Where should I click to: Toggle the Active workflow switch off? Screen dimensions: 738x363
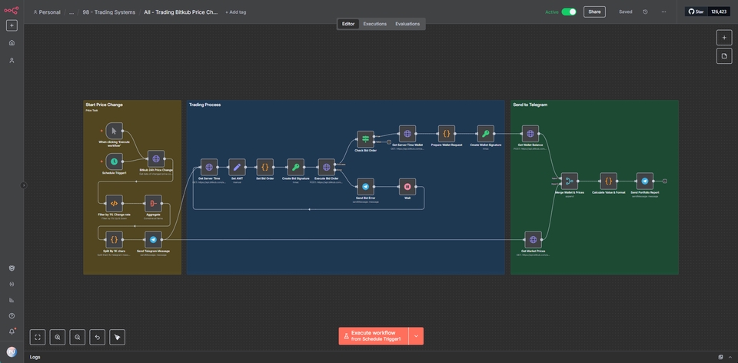(569, 12)
